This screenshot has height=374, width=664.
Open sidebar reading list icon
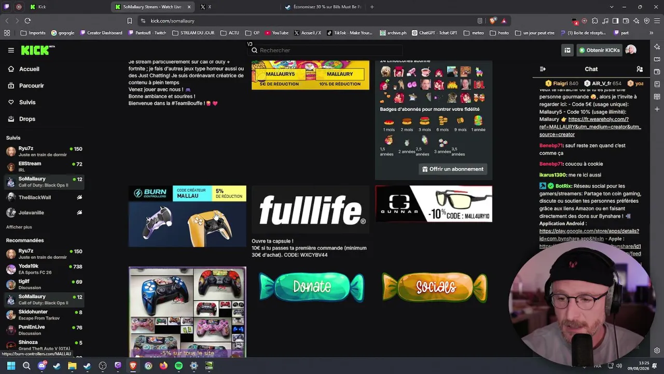657,97
